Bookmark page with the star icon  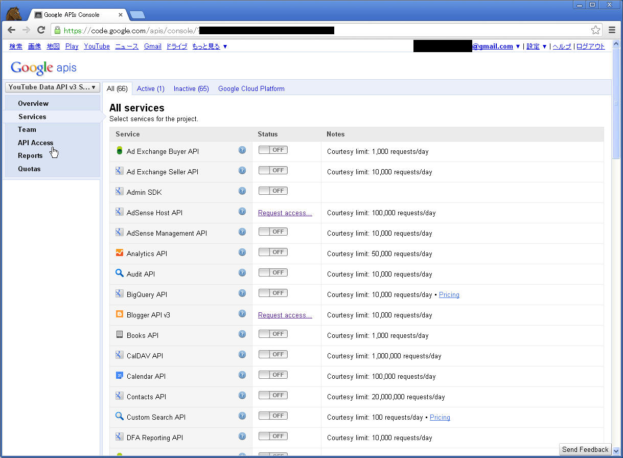point(596,30)
